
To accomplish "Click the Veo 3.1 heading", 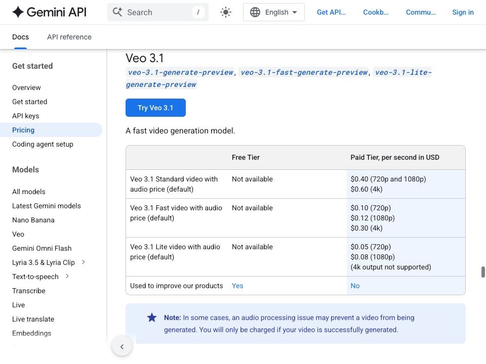I will tap(144, 58).
